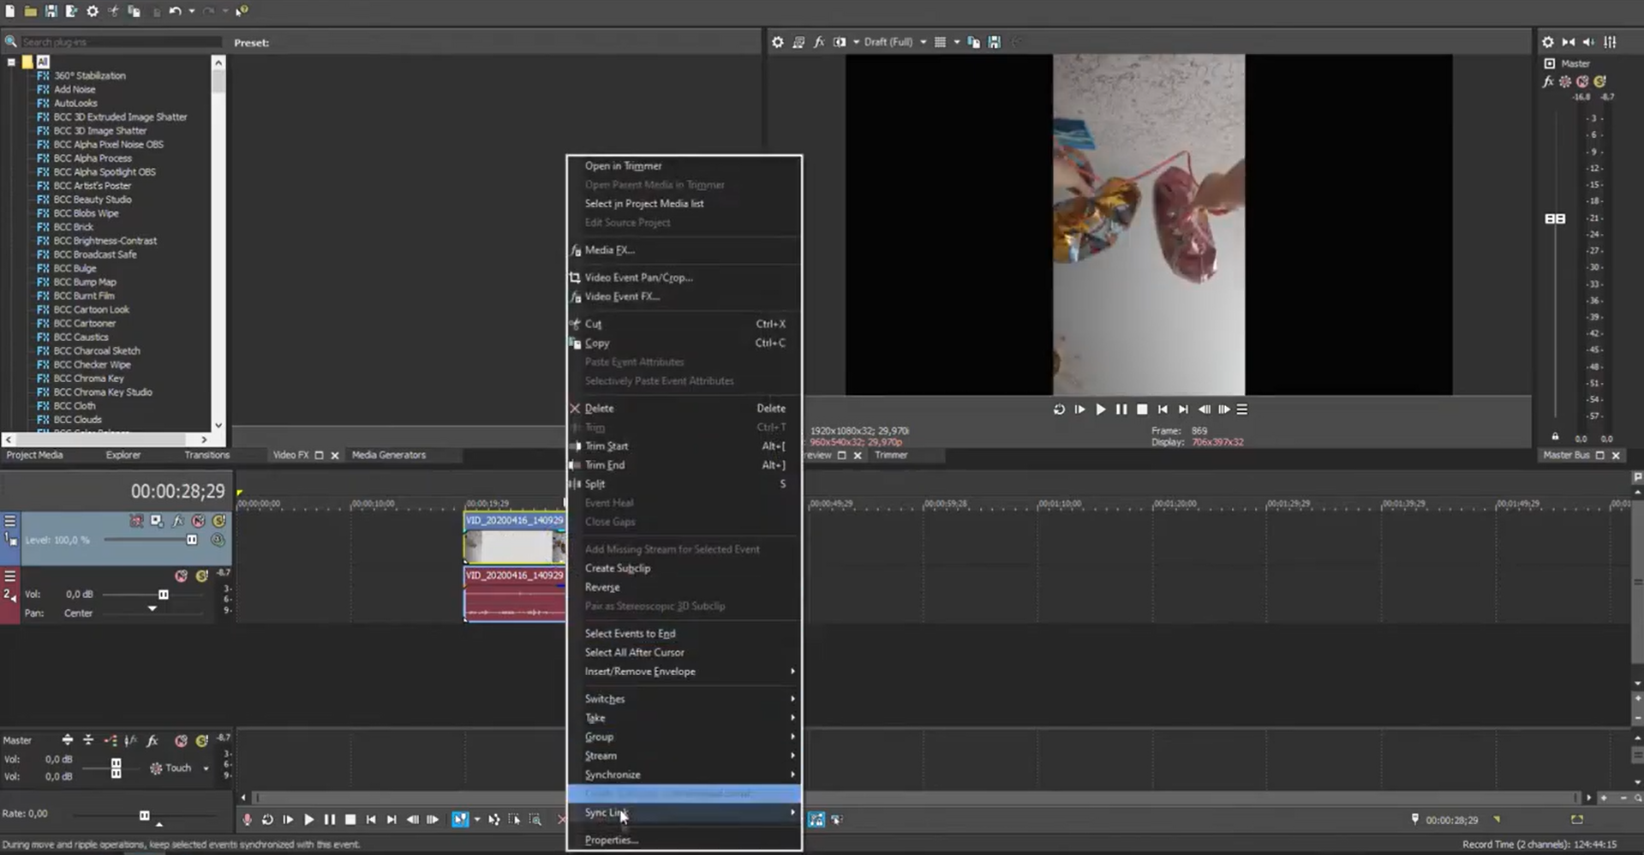Mute audio track 2
This screenshot has height=855, width=1644.
pyautogui.click(x=181, y=576)
